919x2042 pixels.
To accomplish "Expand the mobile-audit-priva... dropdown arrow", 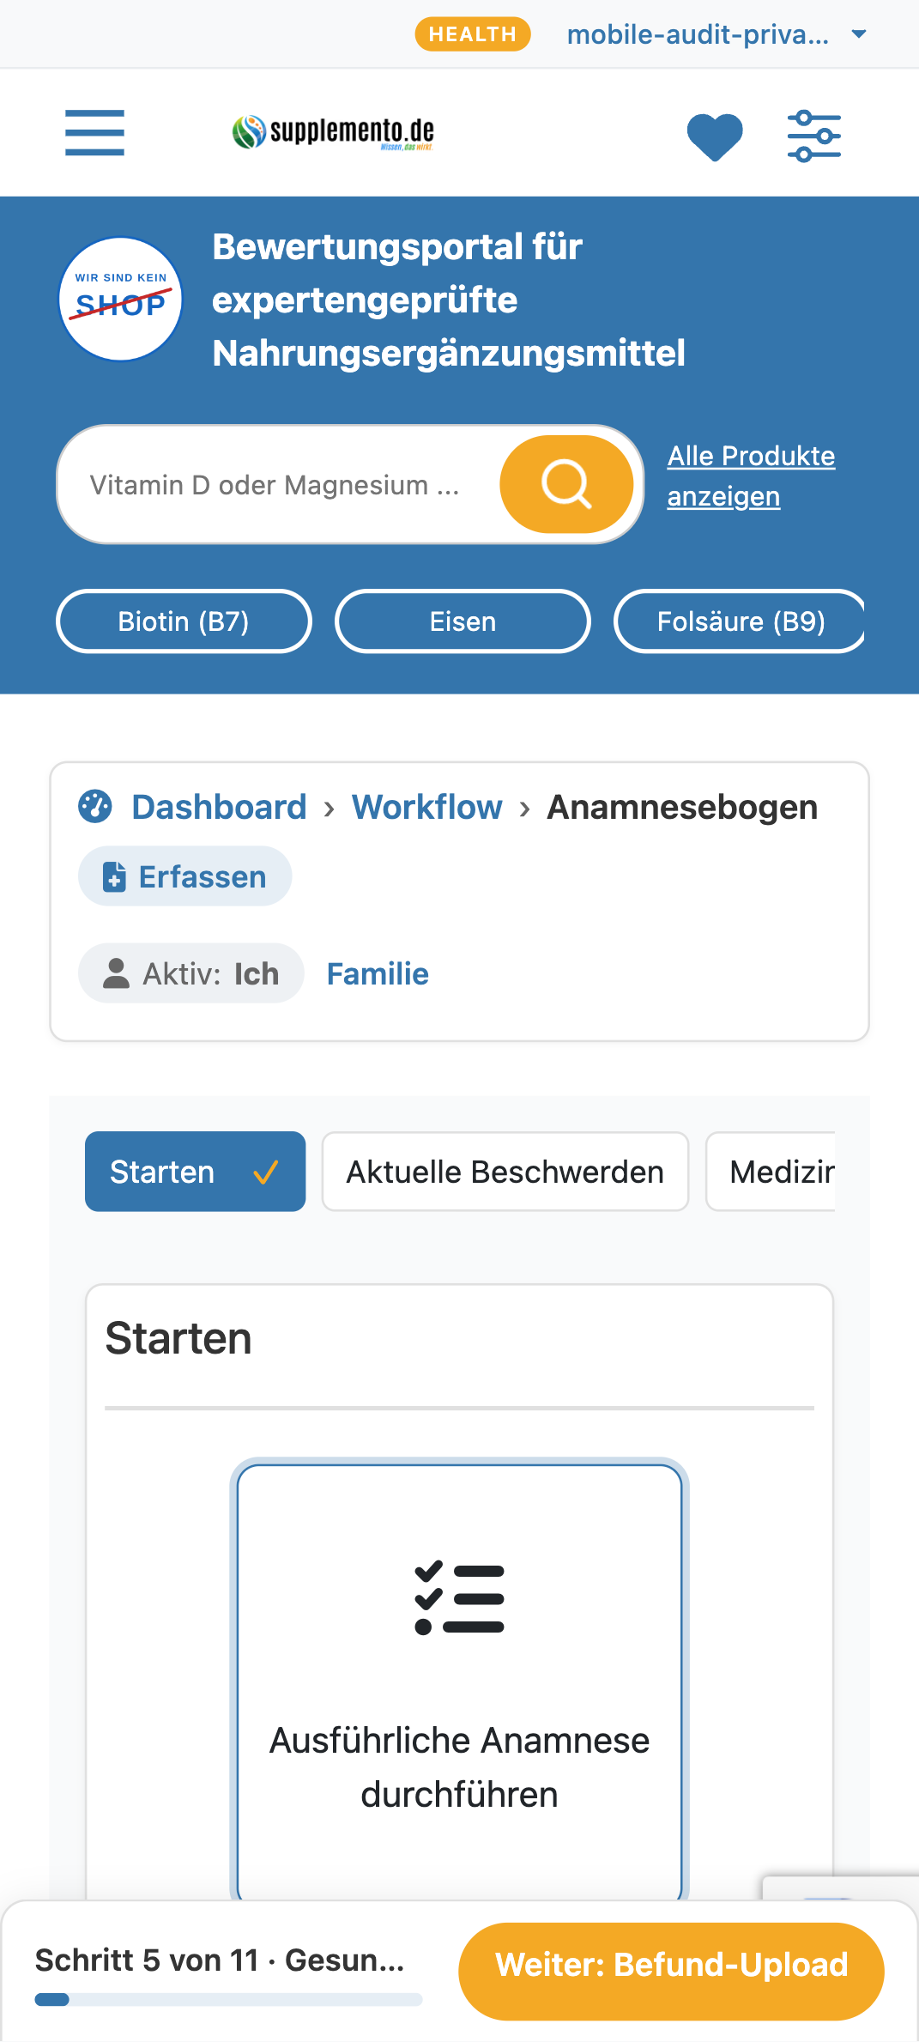I will tap(859, 34).
